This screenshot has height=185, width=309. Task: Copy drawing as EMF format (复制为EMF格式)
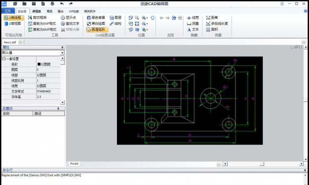click(42, 23)
